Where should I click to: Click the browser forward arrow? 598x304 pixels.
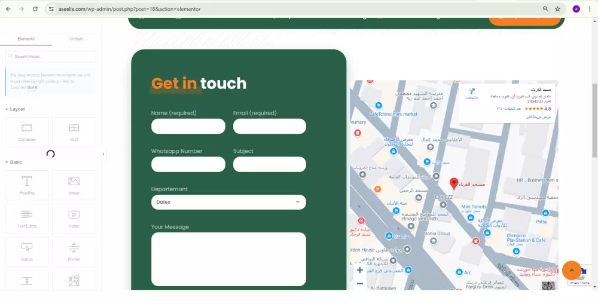22,9
